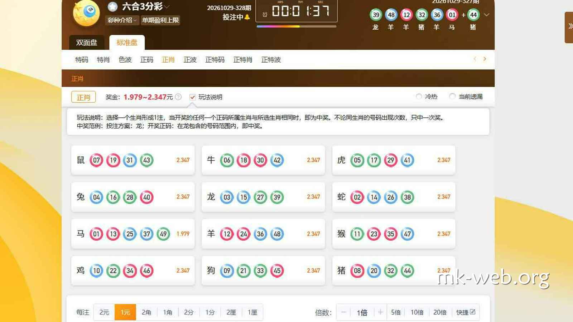This screenshot has height=322, width=573.
Task: Select ball 49 in the 马 row
Action: (x=163, y=234)
